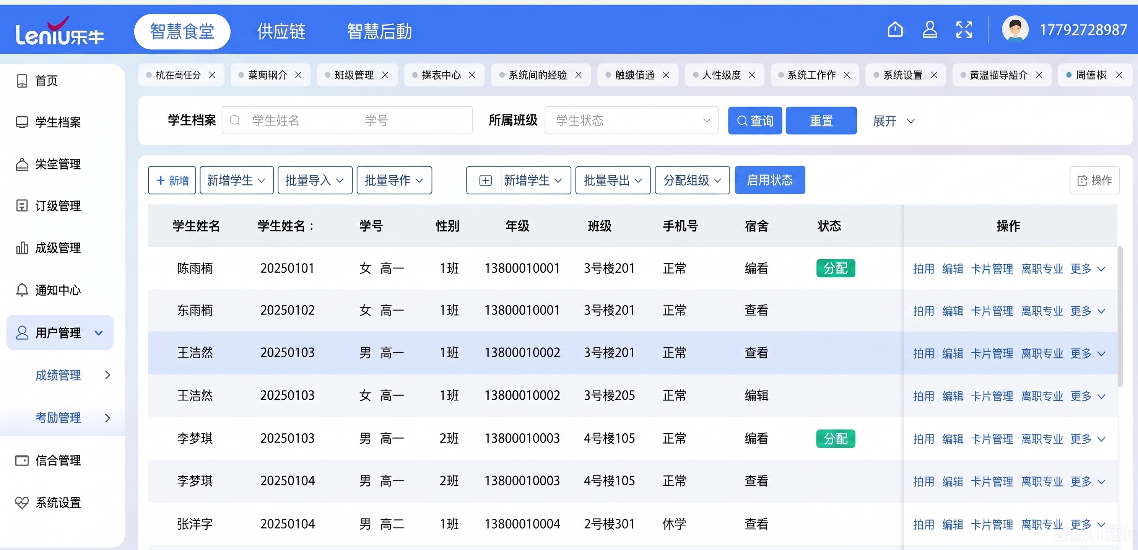The height and width of the screenshot is (550, 1138).
Task: Close the 系统间的经验 tab
Action: pyautogui.click(x=578, y=75)
